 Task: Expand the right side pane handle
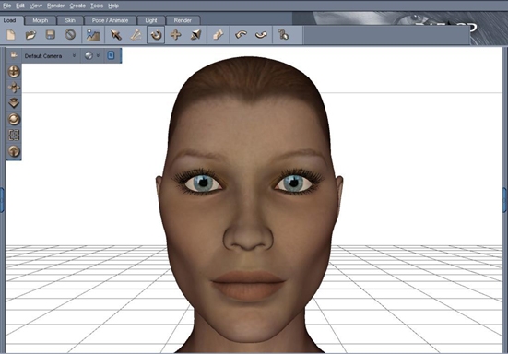coord(505,200)
